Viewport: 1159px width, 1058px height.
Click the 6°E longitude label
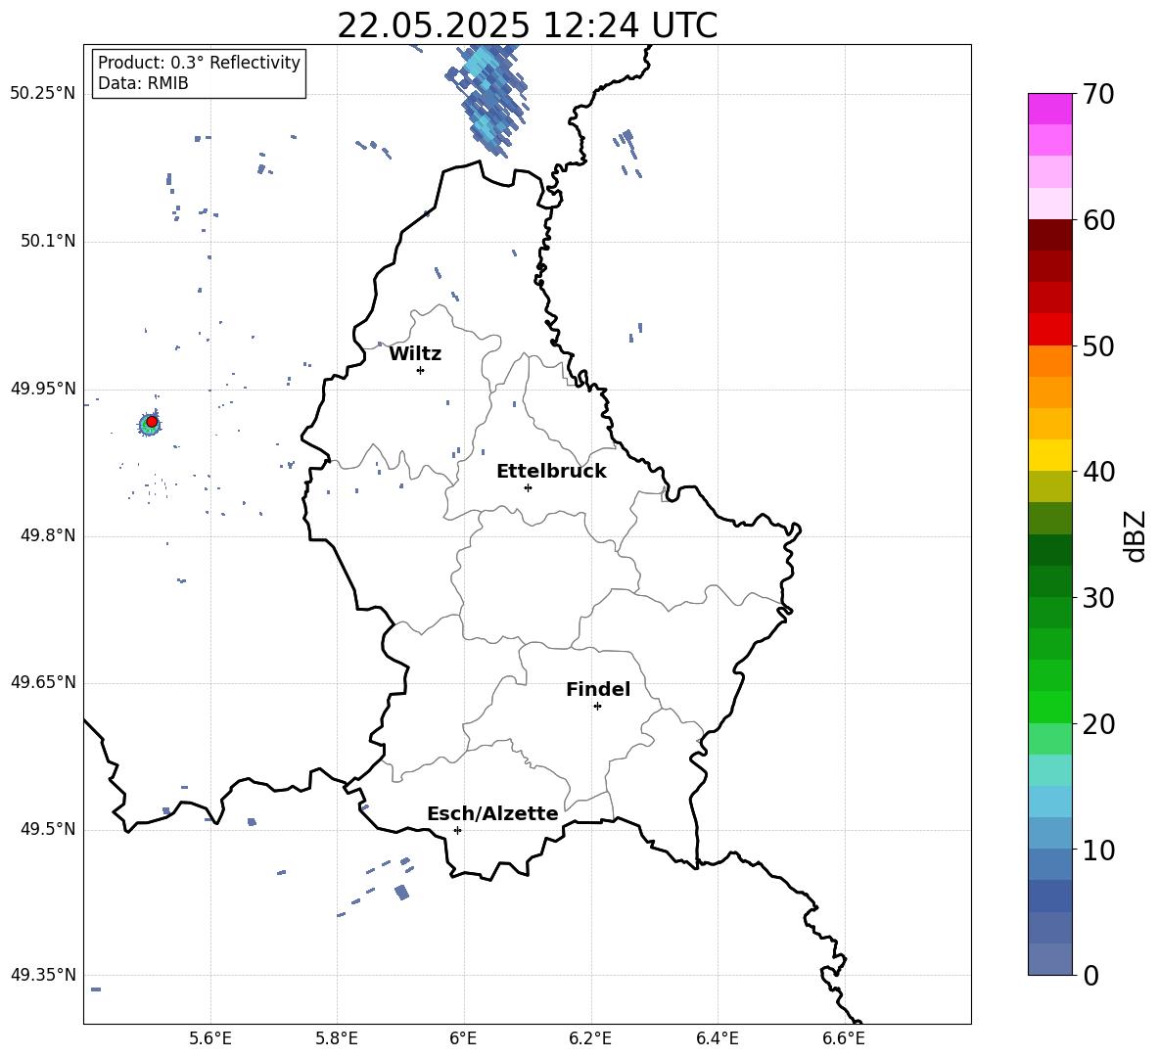point(463,1038)
